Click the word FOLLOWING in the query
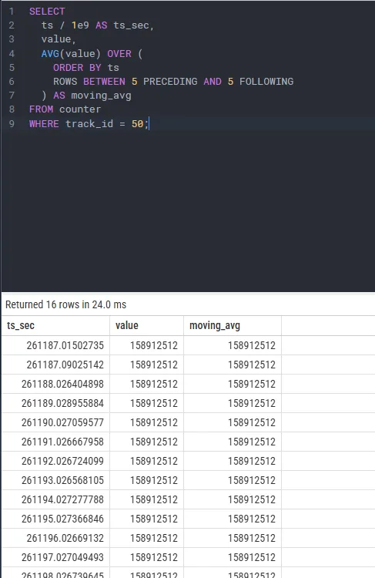Screen dimensions: 375x578 point(266,82)
